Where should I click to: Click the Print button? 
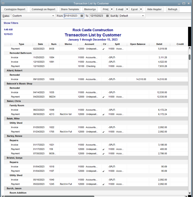[106, 9]
